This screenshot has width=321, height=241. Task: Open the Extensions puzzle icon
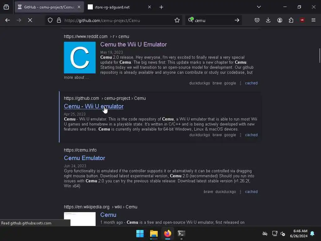pos(291,20)
